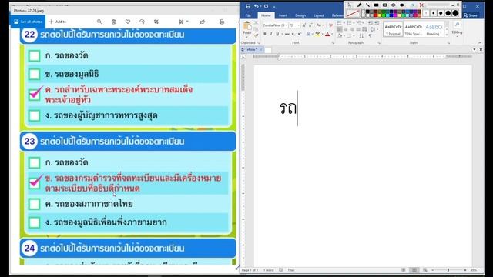Choose the filled ellipse drawing tool
The height and width of the screenshot is (277, 493).
[402, 5]
